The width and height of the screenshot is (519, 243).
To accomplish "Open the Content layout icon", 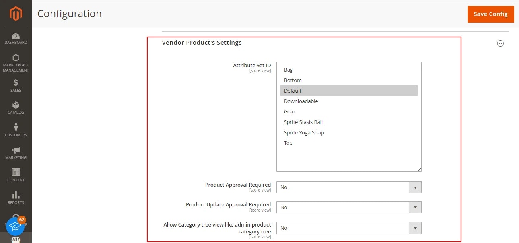I will [16, 172].
